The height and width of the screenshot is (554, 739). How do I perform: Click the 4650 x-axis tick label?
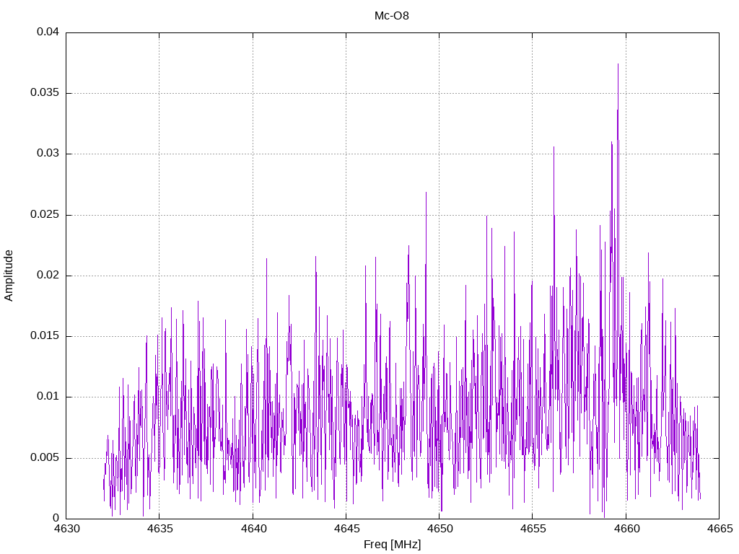[440, 529]
